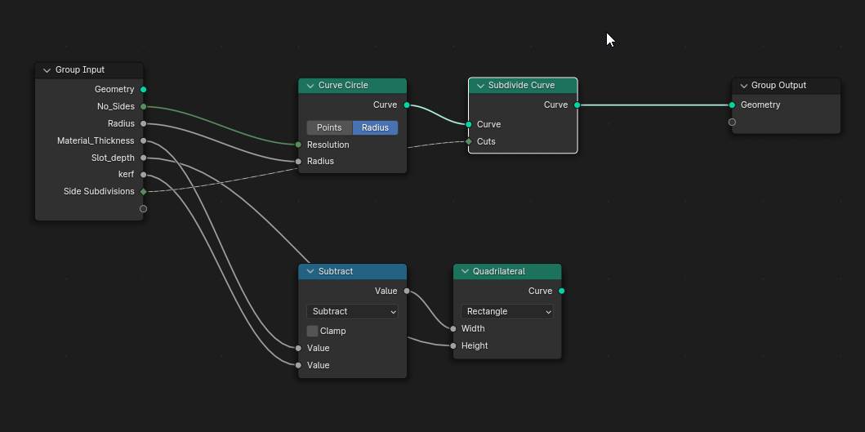This screenshot has width=865, height=432.
Task: Click Height input socket on Quadrilateral
Action: [453, 345]
